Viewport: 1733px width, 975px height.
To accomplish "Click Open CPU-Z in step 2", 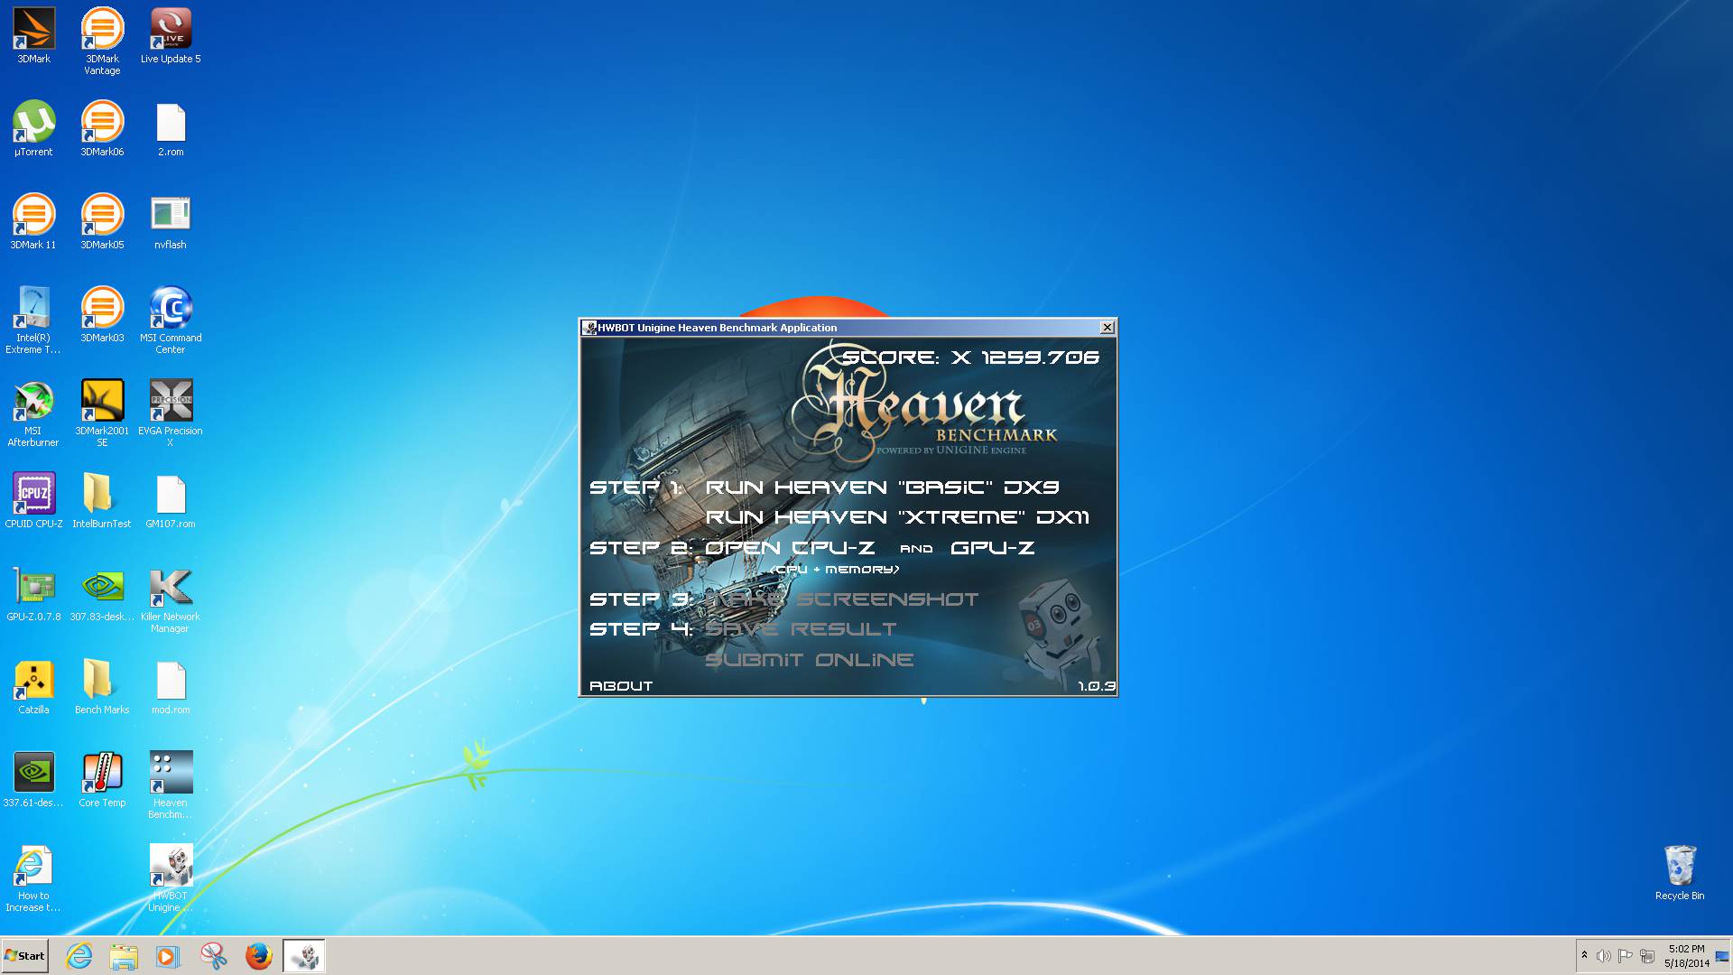I will tap(790, 548).
